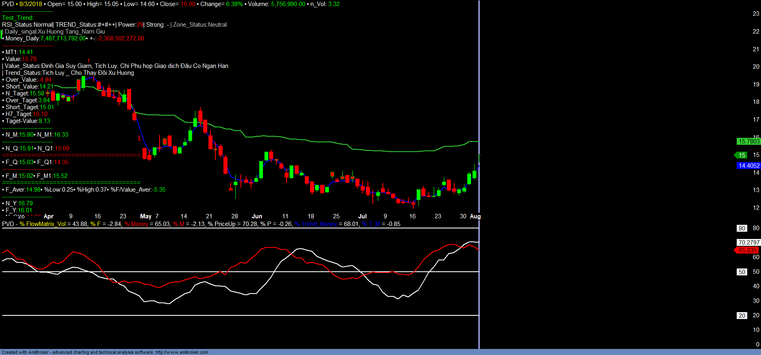Click the Apr label on date axis
Screen dimensions: 761x355
(x=48, y=216)
